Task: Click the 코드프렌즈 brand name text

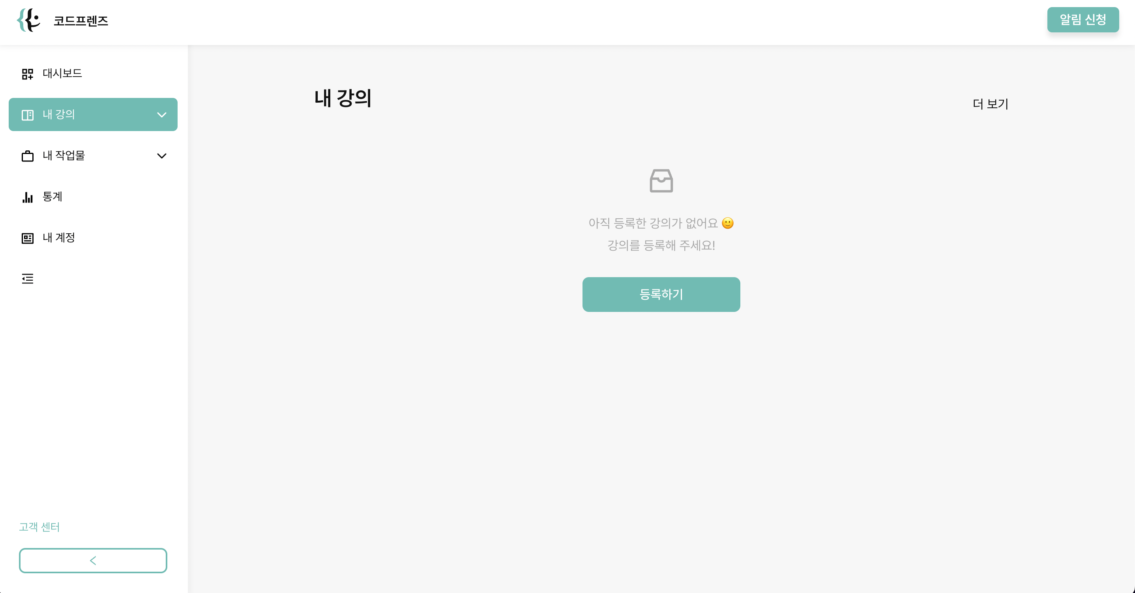Action: [81, 20]
